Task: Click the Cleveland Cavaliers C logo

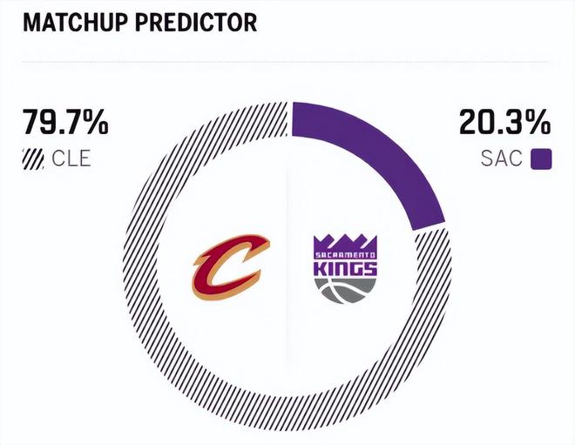Action: tap(227, 267)
